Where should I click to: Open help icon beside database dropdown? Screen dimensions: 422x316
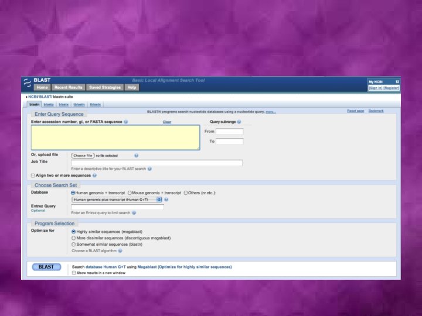click(166, 200)
